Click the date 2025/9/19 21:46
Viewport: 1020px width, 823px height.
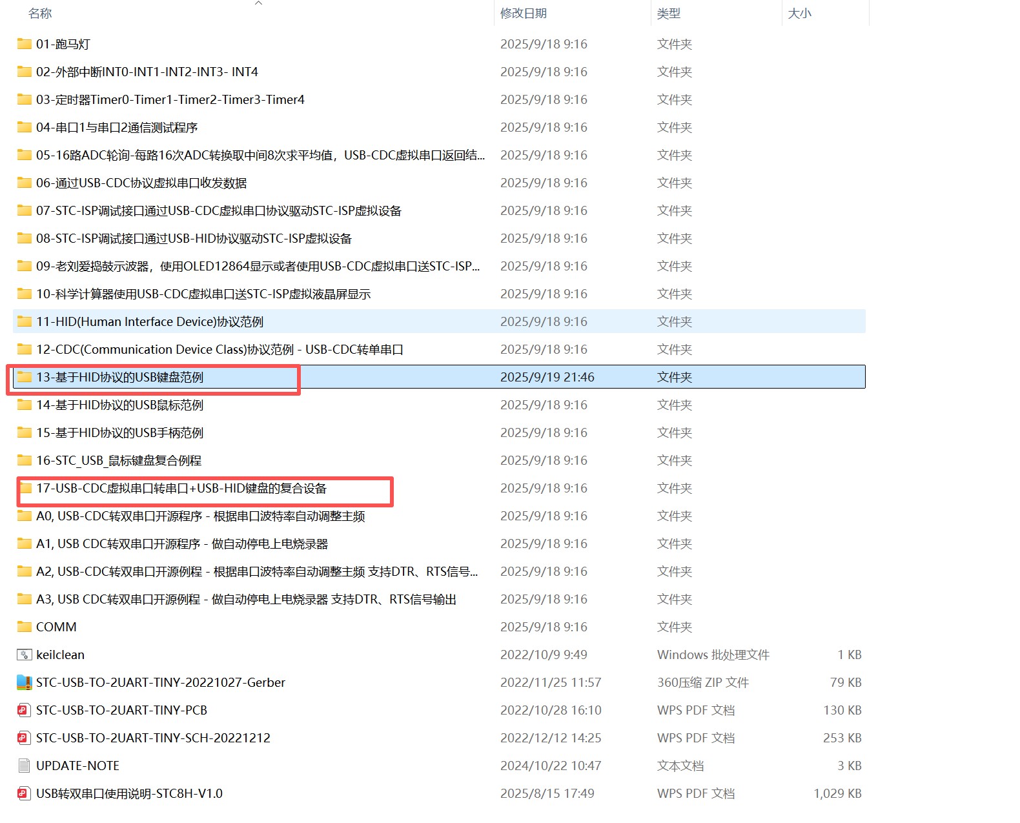pos(547,377)
